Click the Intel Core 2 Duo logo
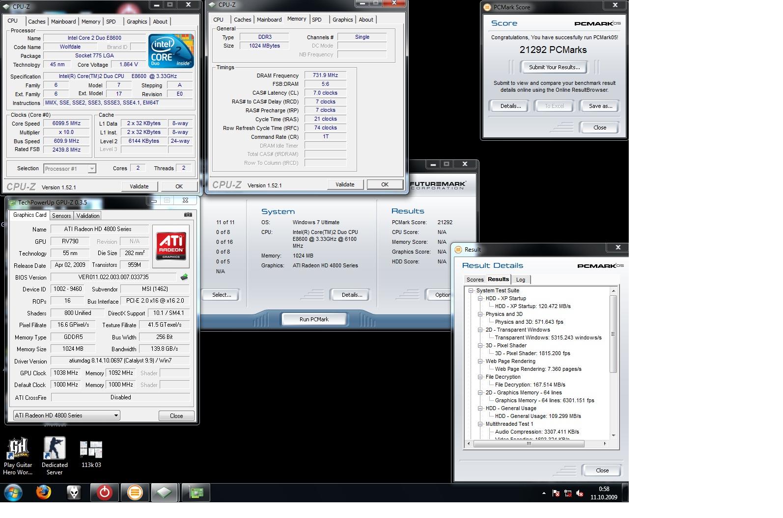Image resolution: width=783 pixels, height=518 pixels. click(x=171, y=51)
